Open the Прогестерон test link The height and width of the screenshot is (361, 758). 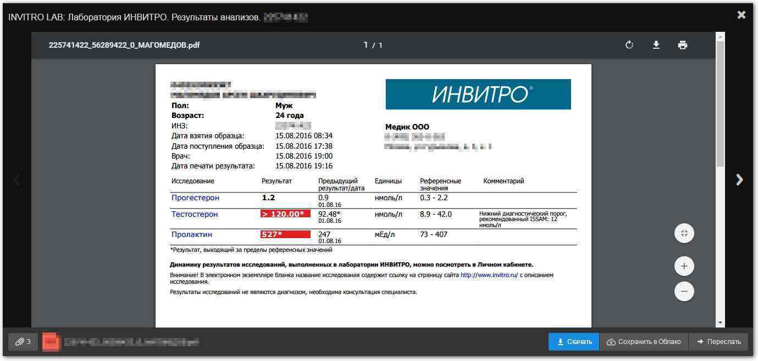195,198
